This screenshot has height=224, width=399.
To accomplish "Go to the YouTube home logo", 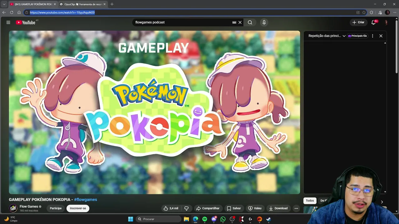I will point(26,22).
